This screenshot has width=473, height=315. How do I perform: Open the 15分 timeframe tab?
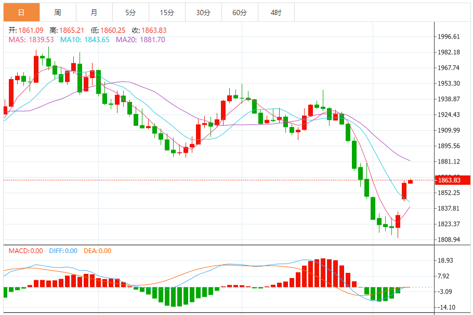(x=167, y=12)
